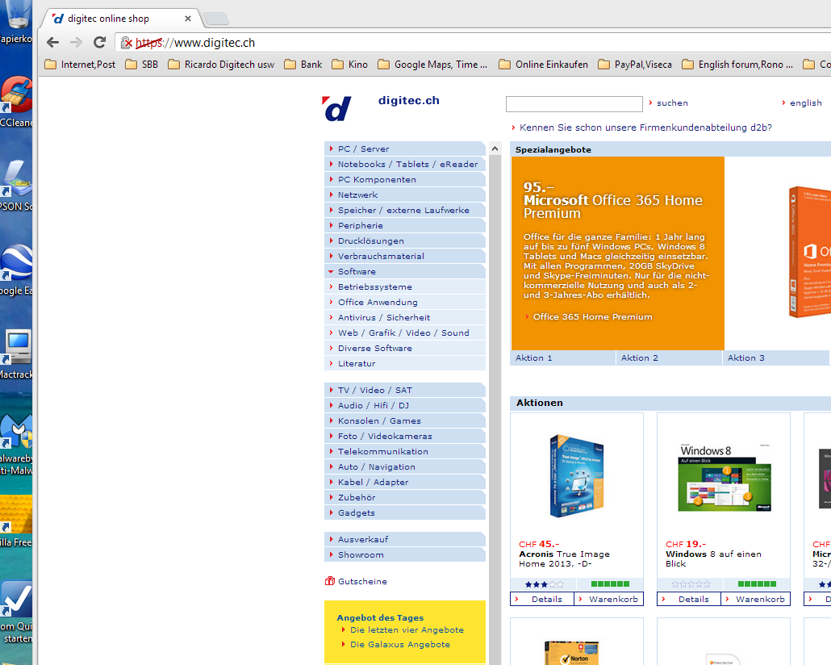Click the browser back arrow button
Screen dimensions: 831x665
click(53, 43)
